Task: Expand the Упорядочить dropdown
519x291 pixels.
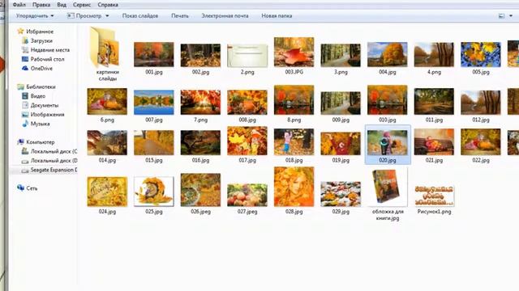Action: point(35,16)
